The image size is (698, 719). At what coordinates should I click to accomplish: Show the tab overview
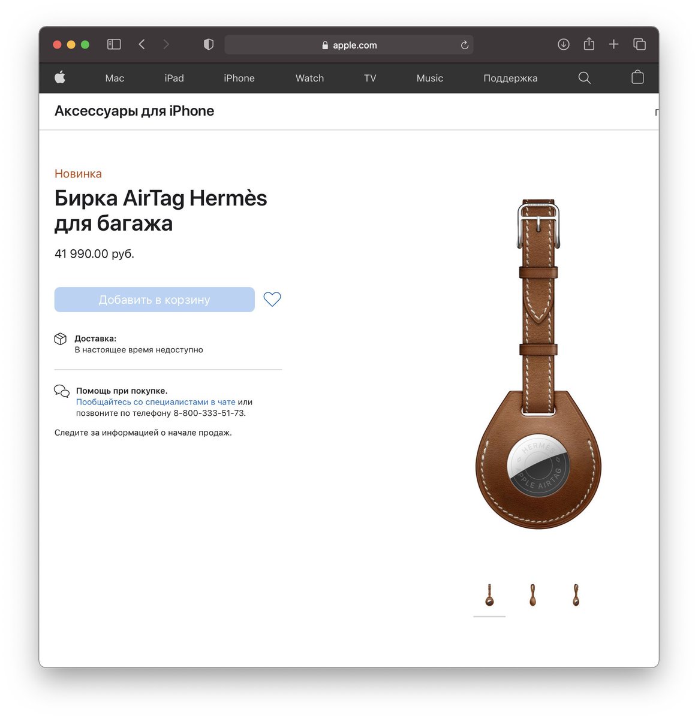coord(639,44)
